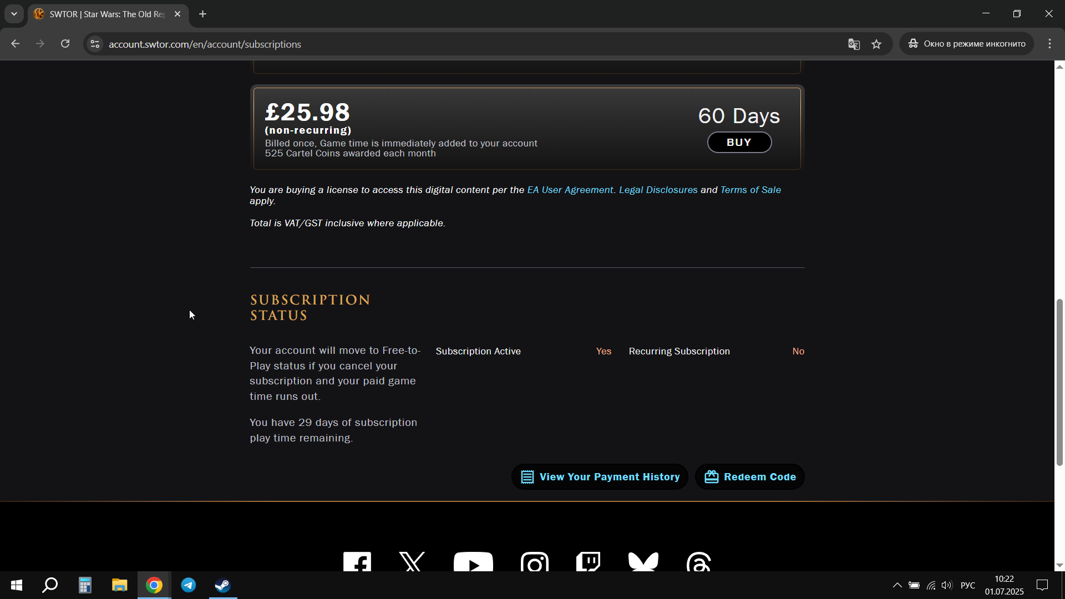
Task: Switch input language РУС indicator
Action: coord(968,585)
